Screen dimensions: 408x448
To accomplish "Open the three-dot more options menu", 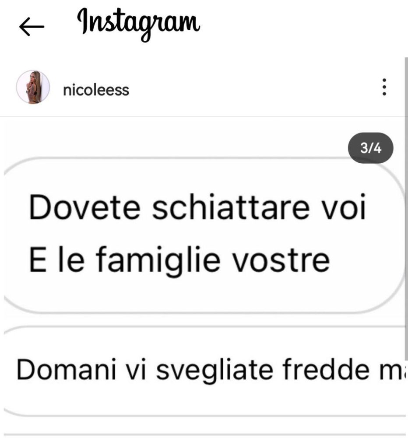I will click(x=384, y=87).
